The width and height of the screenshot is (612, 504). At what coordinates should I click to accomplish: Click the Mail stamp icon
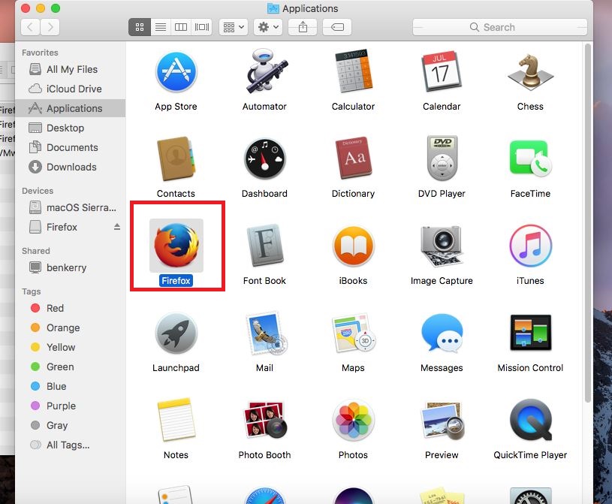point(266,333)
